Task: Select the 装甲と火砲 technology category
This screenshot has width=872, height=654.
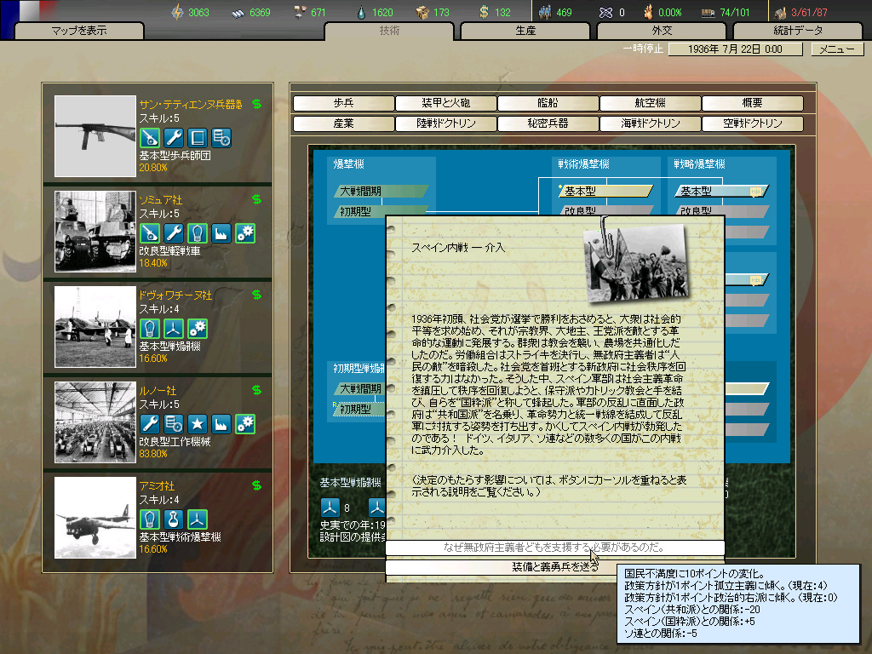Action: tap(446, 103)
